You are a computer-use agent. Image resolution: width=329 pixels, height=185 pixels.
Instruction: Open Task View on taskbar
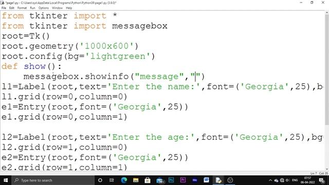112,180
